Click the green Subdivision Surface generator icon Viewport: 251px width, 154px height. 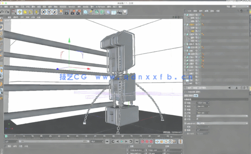coord(97,12)
